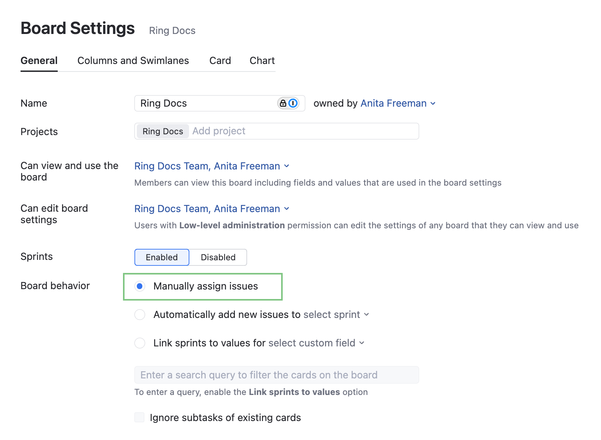Select the General tab
Image resolution: width=601 pixels, height=440 pixels.
(x=39, y=60)
